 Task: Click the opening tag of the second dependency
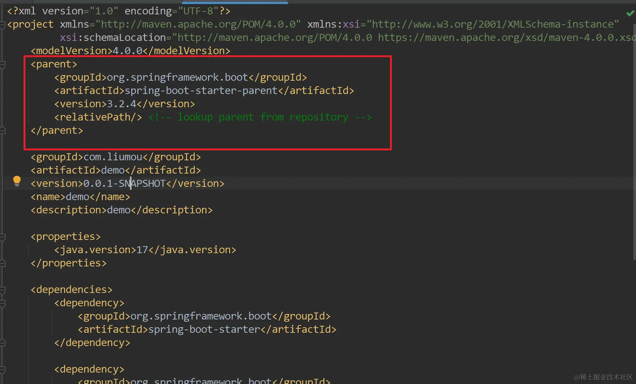(x=89, y=369)
